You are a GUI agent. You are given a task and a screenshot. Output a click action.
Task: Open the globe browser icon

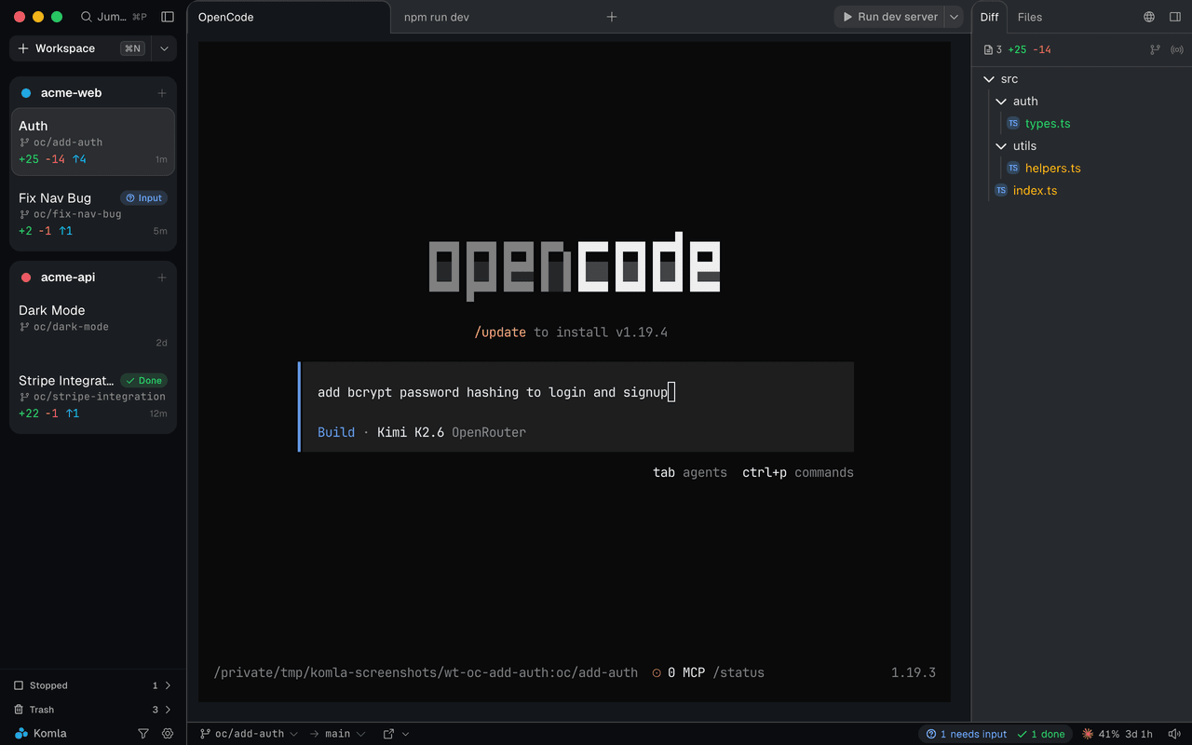[x=1149, y=17]
